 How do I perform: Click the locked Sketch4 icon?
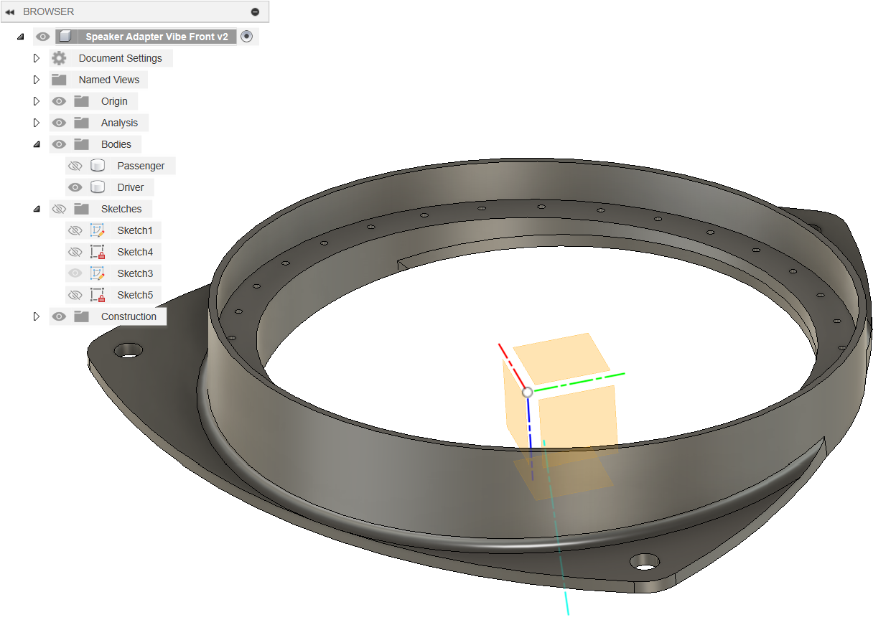97,252
